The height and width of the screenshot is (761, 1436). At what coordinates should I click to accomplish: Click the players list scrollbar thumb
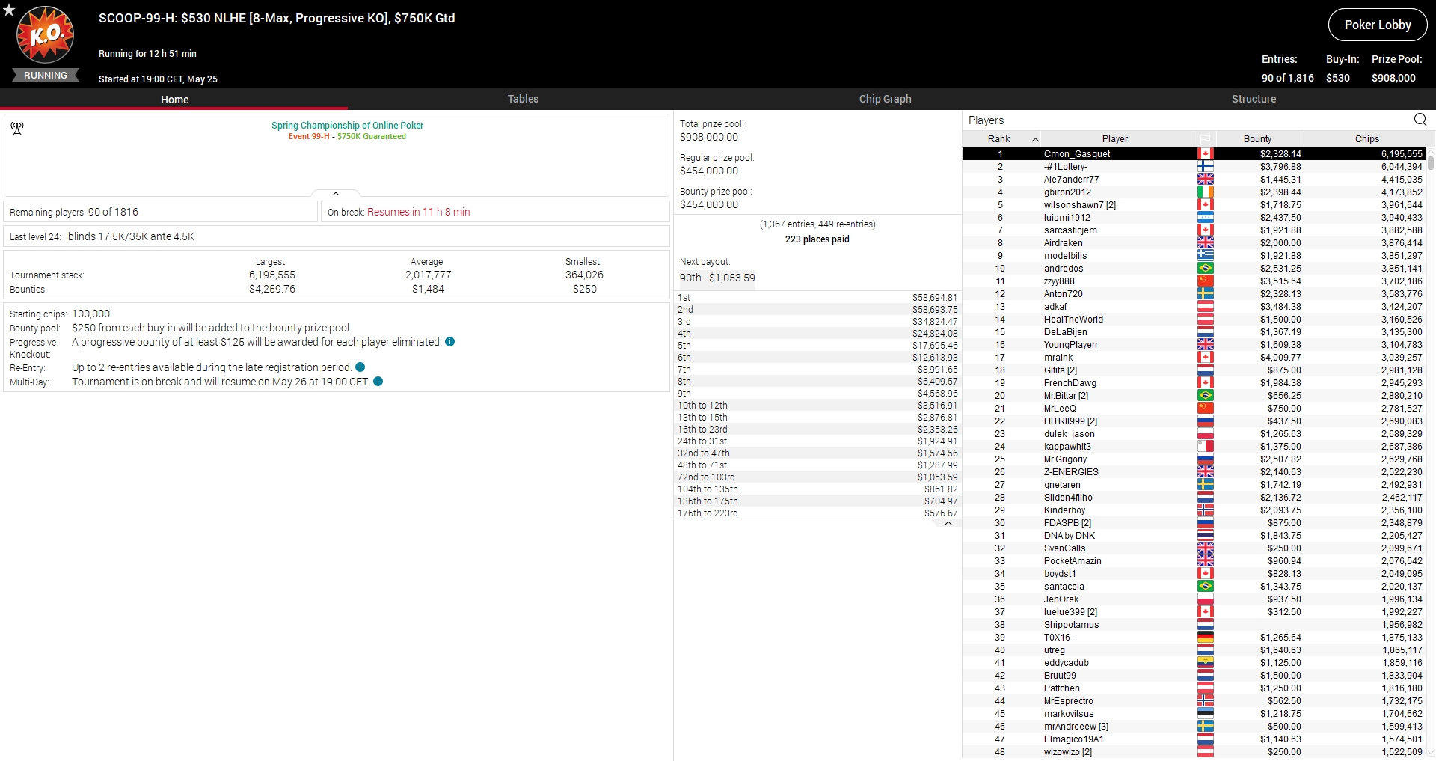(x=1431, y=163)
